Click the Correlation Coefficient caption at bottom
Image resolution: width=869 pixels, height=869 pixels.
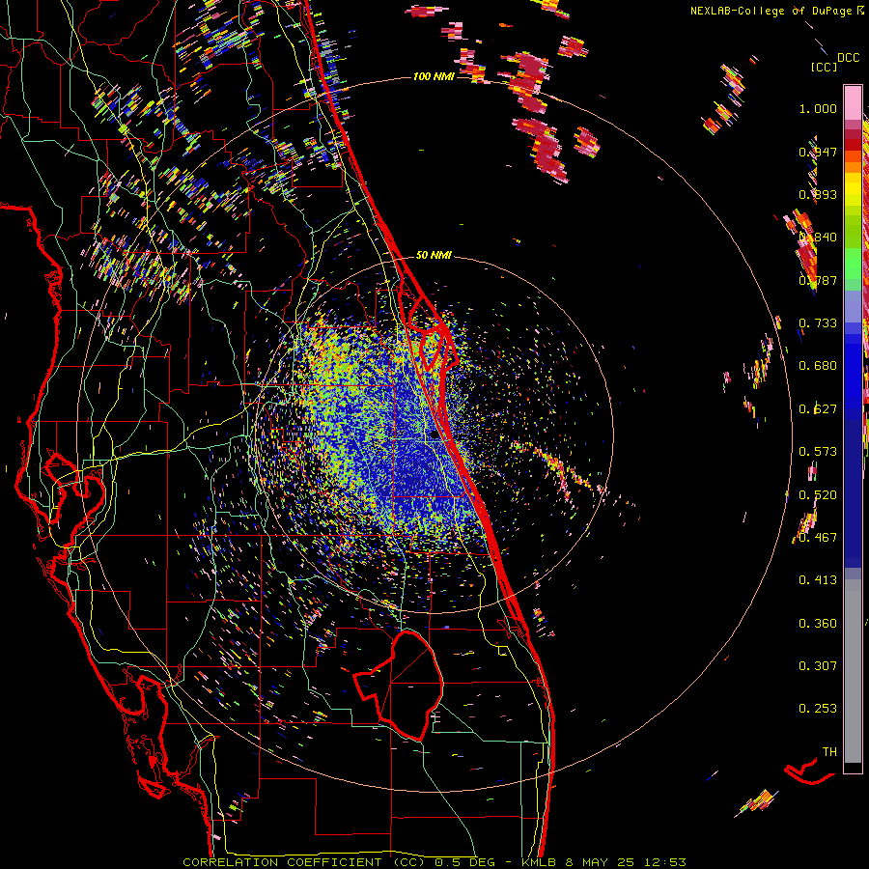pos(434,862)
